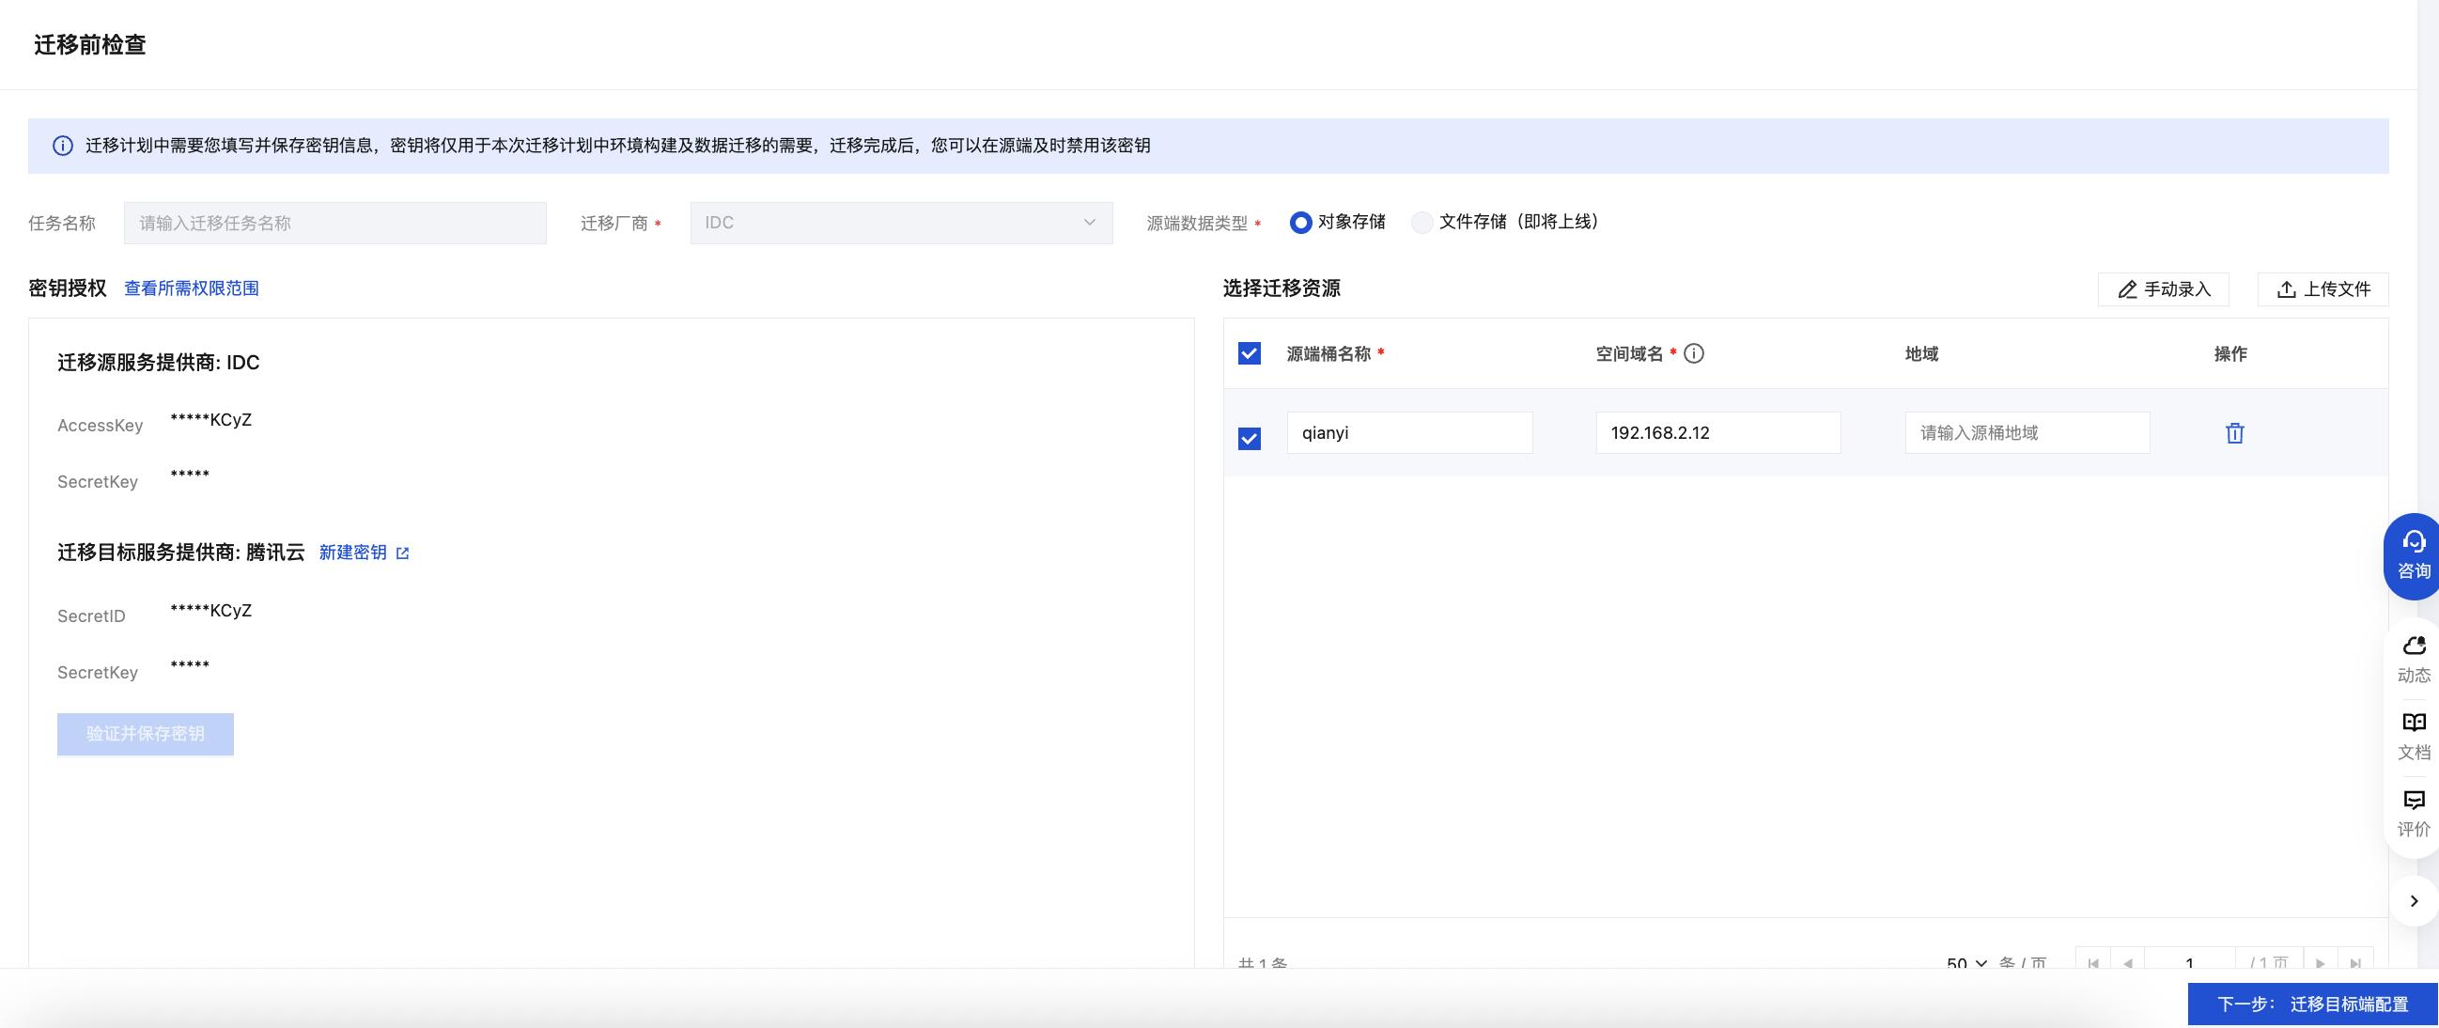Open the 新建密钥 external link
The width and height of the screenshot is (2439, 1028).
[364, 553]
